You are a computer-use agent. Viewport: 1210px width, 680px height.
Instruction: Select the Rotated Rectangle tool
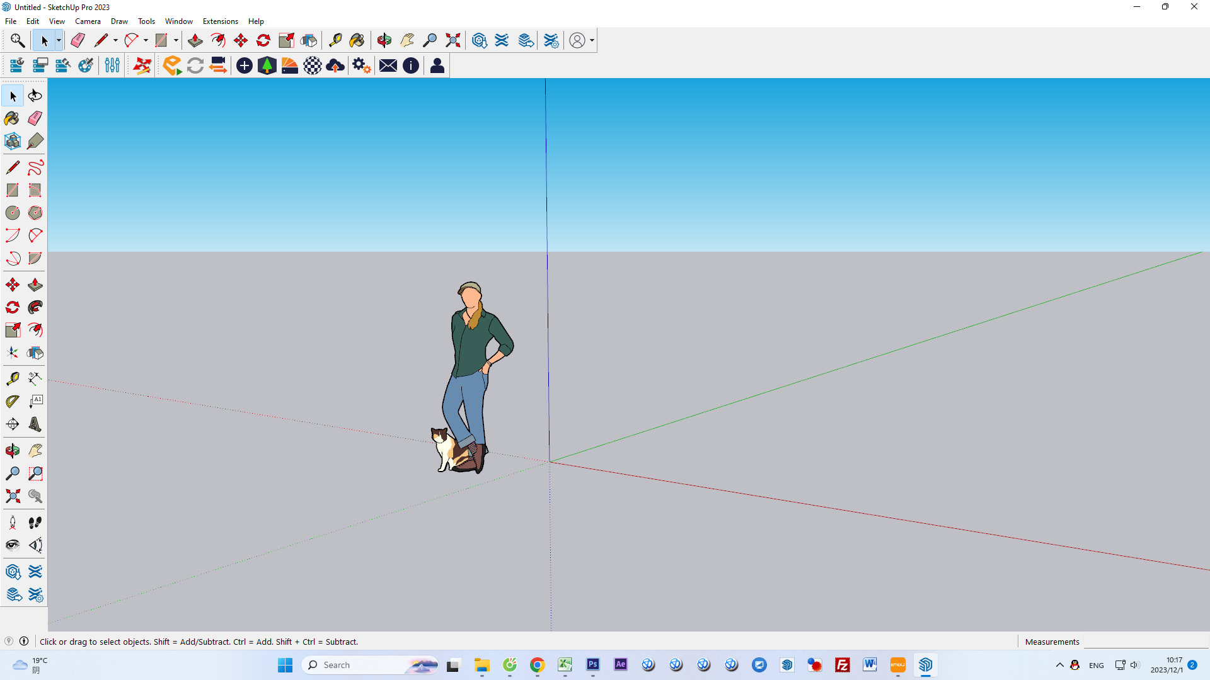point(35,190)
